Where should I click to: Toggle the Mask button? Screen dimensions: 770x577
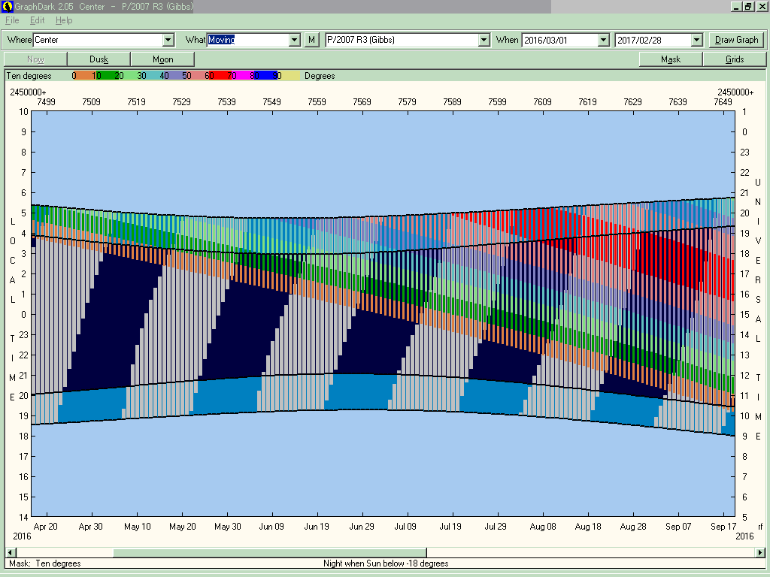pos(671,59)
